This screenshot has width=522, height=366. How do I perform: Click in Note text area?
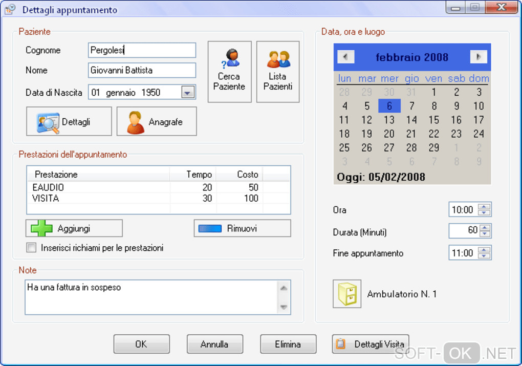pyautogui.click(x=151, y=297)
